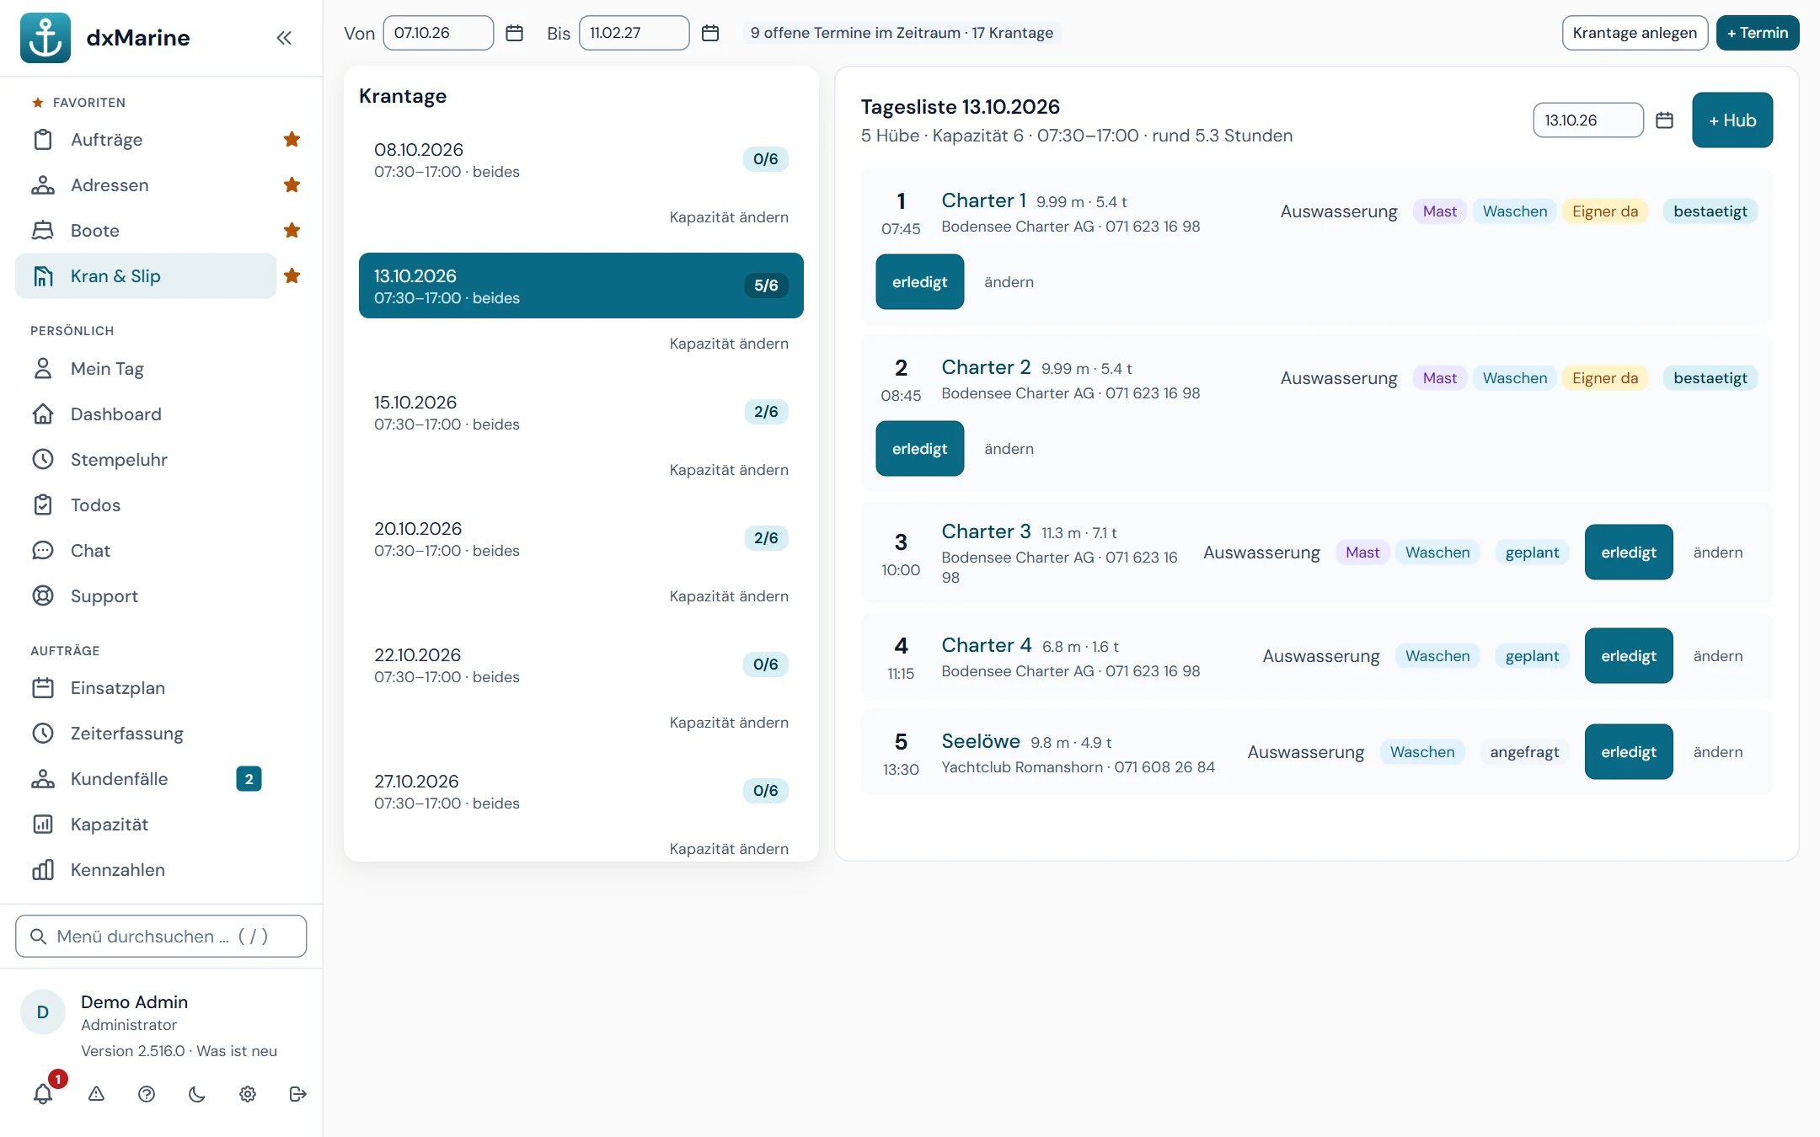Click the dxMarine anchor logo
The width and height of the screenshot is (1820, 1137).
point(45,38)
